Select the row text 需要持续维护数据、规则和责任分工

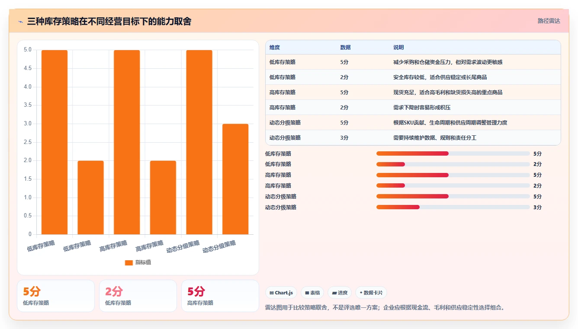coord(435,138)
